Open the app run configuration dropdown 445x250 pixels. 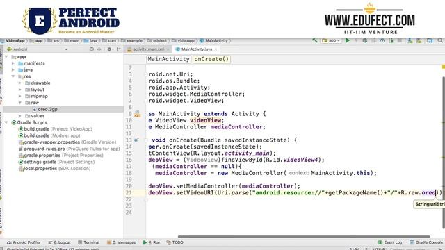pyautogui.click(x=331, y=40)
